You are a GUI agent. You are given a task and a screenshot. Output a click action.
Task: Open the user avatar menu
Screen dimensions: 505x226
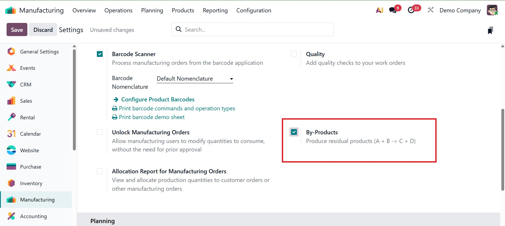pyautogui.click(x=492, y=10)
